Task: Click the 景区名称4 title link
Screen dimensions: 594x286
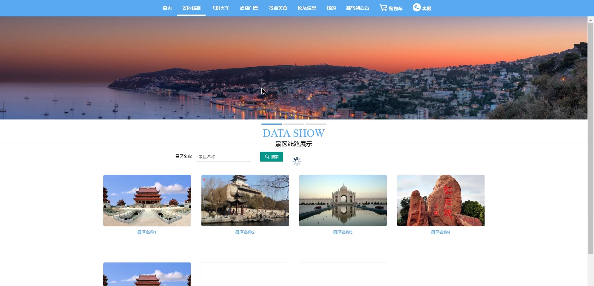Action: (441, 232)
